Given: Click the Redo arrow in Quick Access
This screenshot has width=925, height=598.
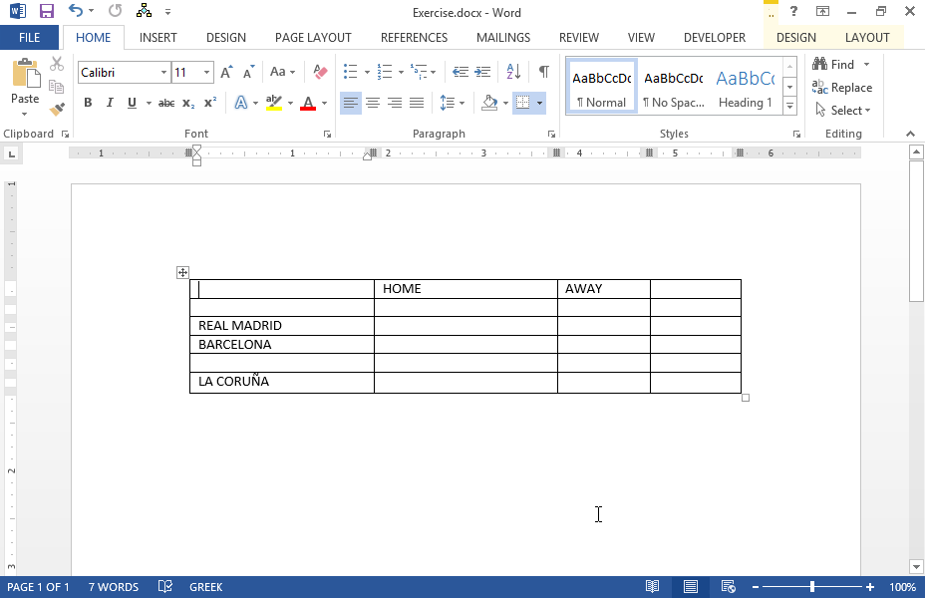Looking at the screenshot, I should point(115,11).
